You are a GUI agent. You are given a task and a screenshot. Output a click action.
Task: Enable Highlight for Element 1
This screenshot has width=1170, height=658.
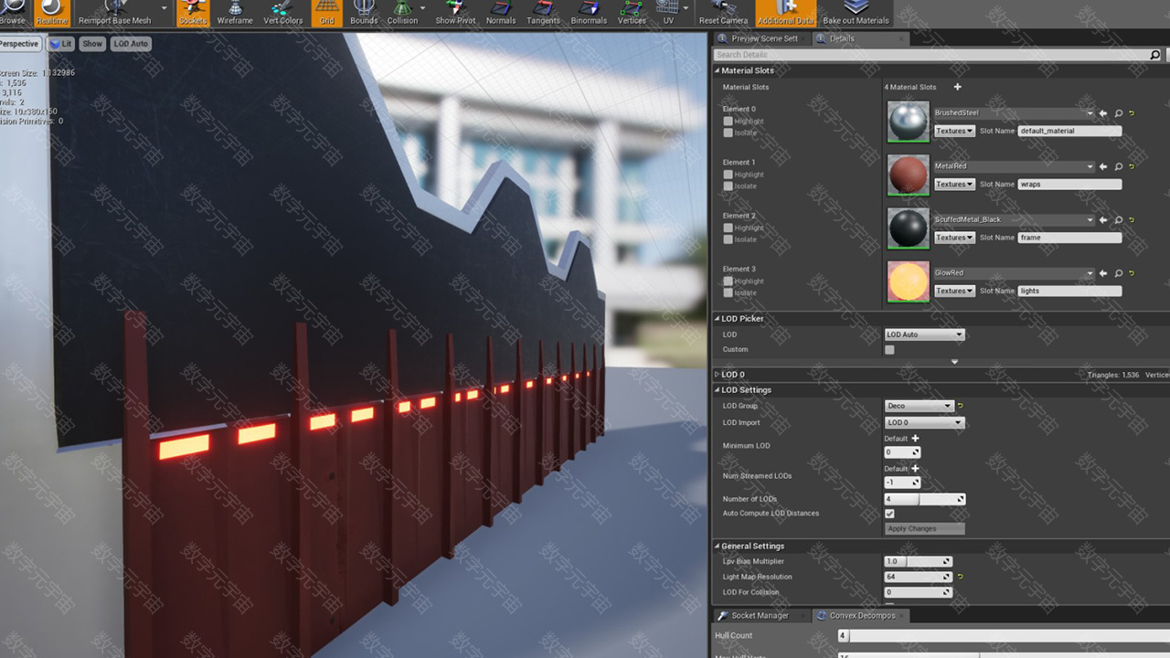728,175
